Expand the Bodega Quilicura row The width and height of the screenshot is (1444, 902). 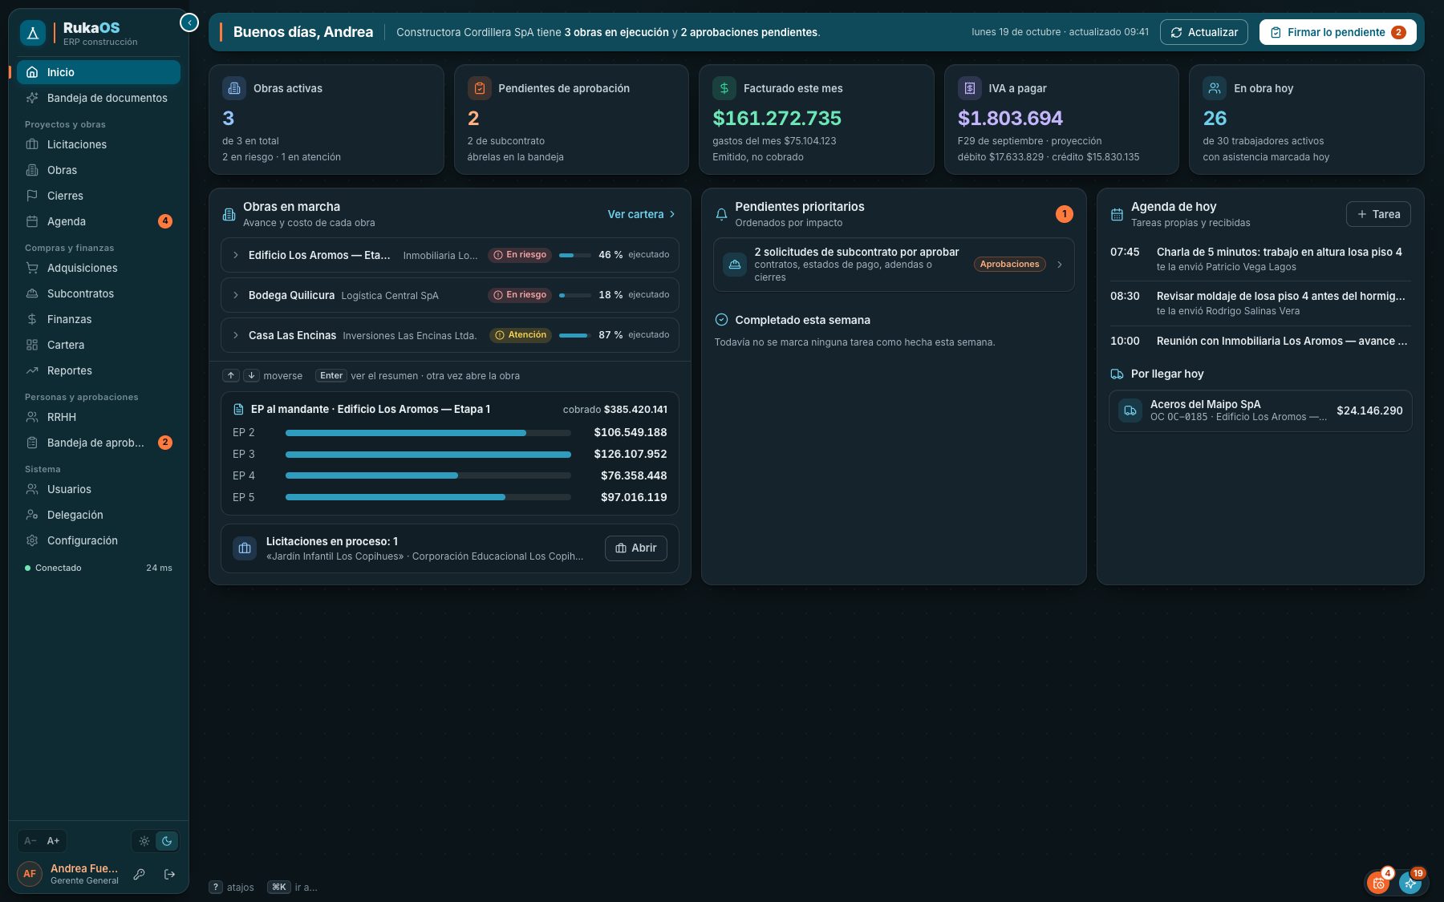[x=236, y=295]
